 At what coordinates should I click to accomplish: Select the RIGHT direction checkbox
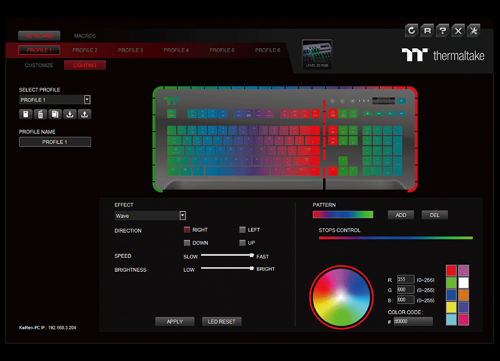coord(187,230)
